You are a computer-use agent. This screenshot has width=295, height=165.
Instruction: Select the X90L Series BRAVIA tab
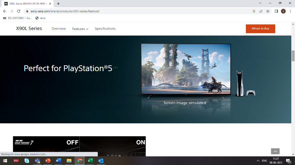[28, 4]
